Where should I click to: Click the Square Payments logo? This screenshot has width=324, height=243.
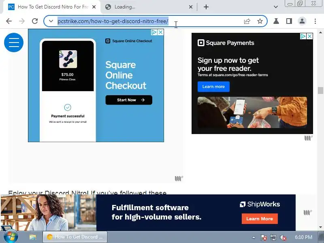(x=226, y=43)
